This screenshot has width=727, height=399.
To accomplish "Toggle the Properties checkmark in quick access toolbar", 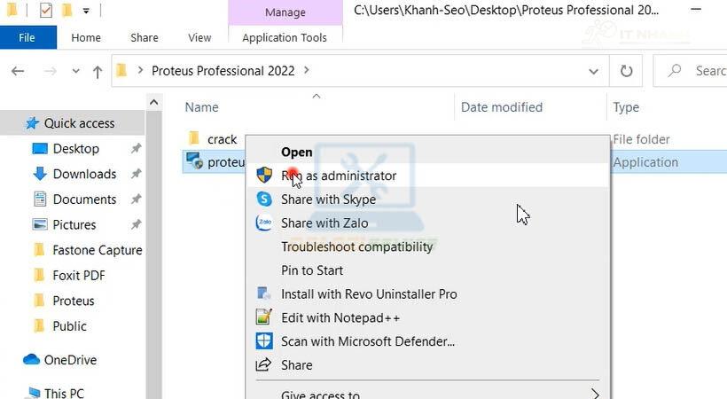I will [x=46, y=11].
